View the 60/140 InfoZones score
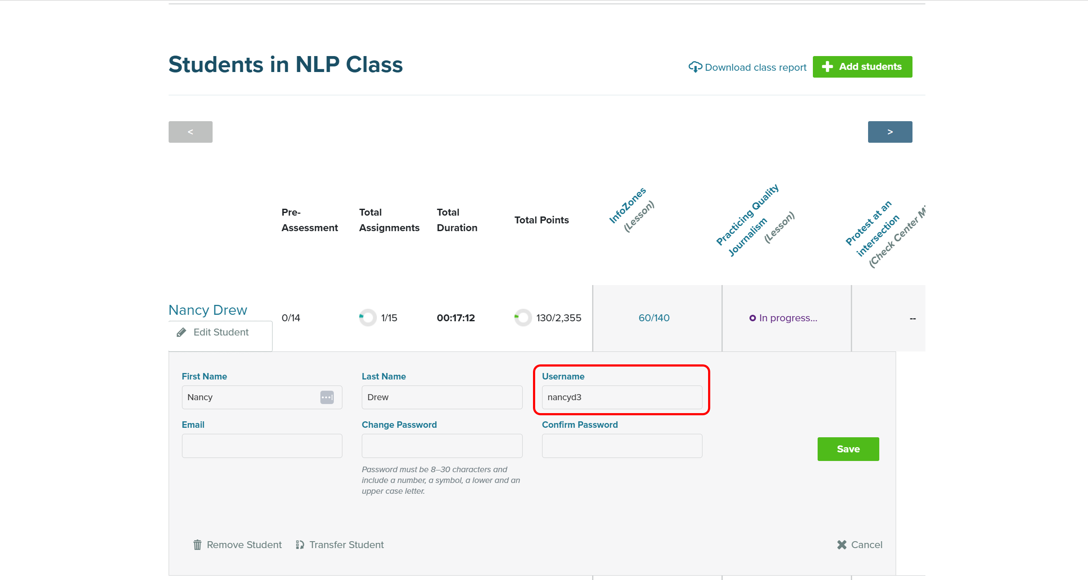This screenshot has width=1088, height=580. tap(654, 318)
